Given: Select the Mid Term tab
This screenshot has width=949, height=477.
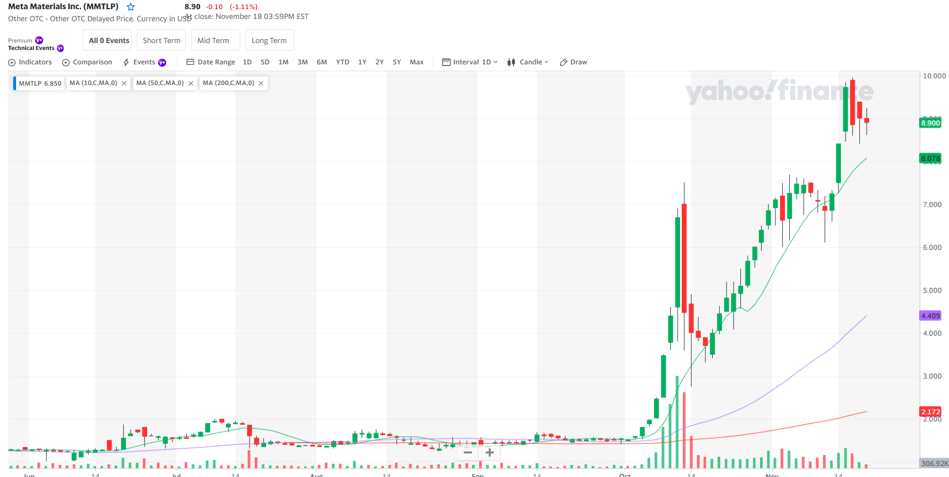Looking at the screenshot, I should (x=216, y=40).
